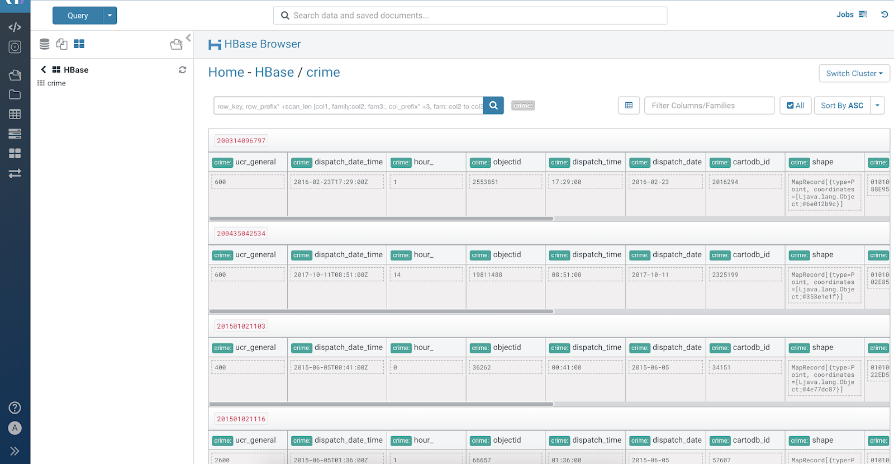Focus the search data and saved documents field
Viewport: 894px width, 464px height.
470,16
